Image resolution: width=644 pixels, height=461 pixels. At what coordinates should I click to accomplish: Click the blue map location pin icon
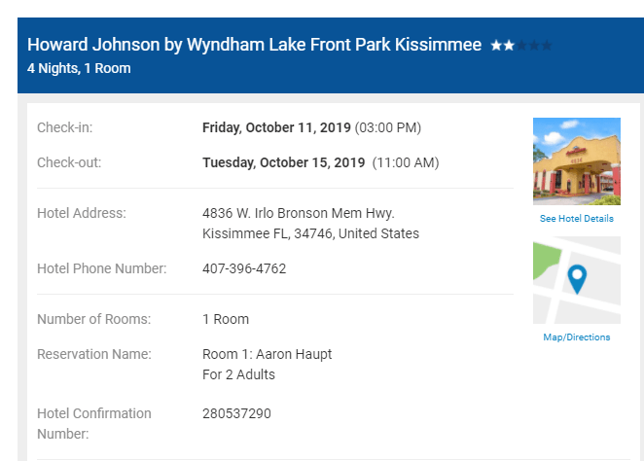(577, 279)
